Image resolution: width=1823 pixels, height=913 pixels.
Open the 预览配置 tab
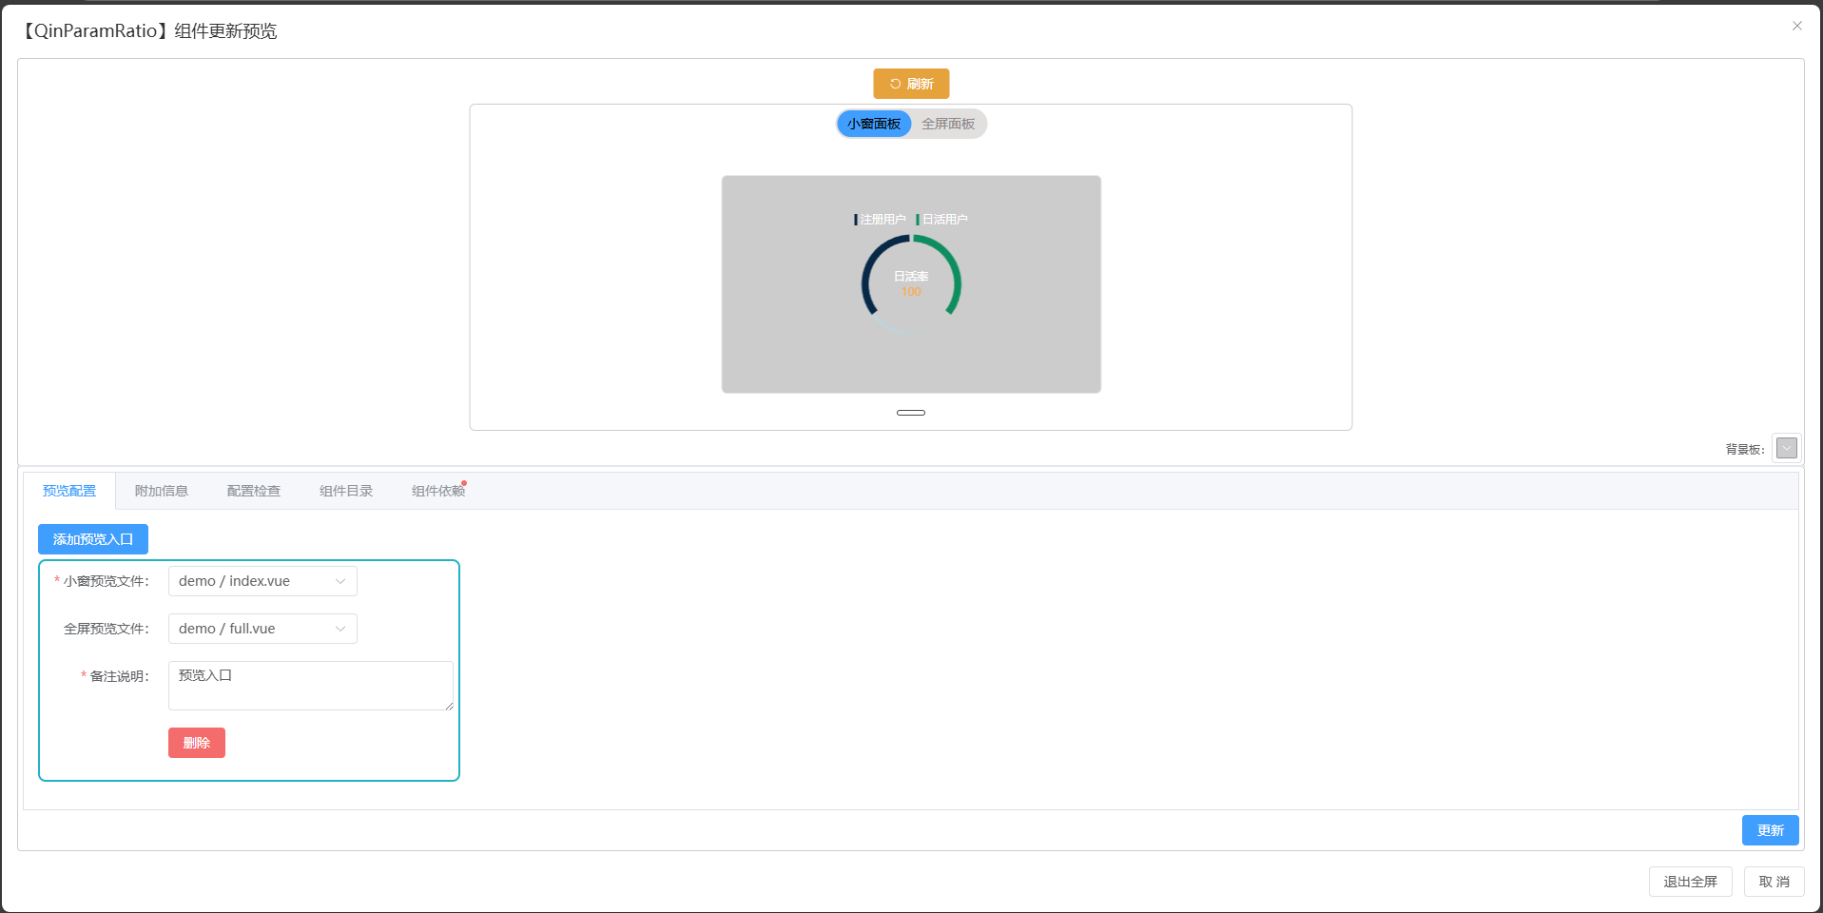click(69, 491)
